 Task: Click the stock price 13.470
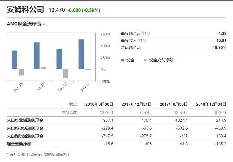click(56, 10)
